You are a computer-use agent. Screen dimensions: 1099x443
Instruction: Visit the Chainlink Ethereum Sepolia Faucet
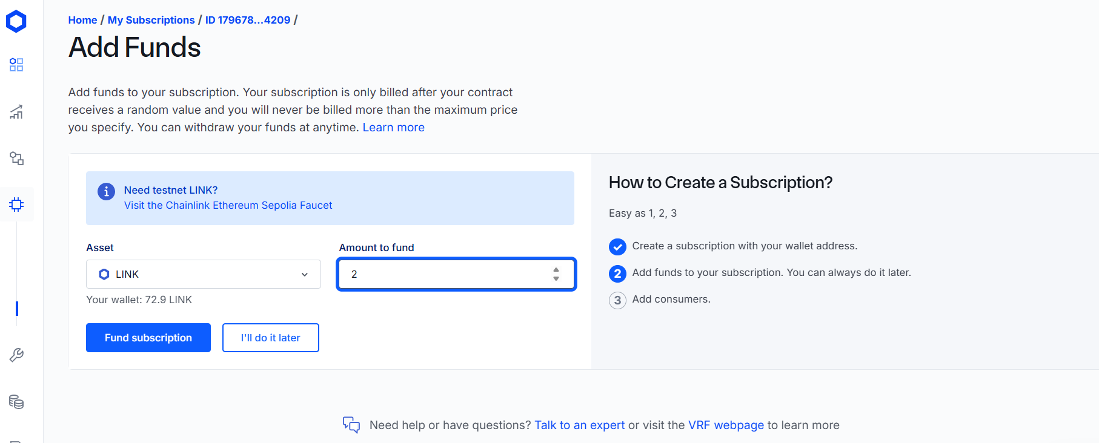228,205
